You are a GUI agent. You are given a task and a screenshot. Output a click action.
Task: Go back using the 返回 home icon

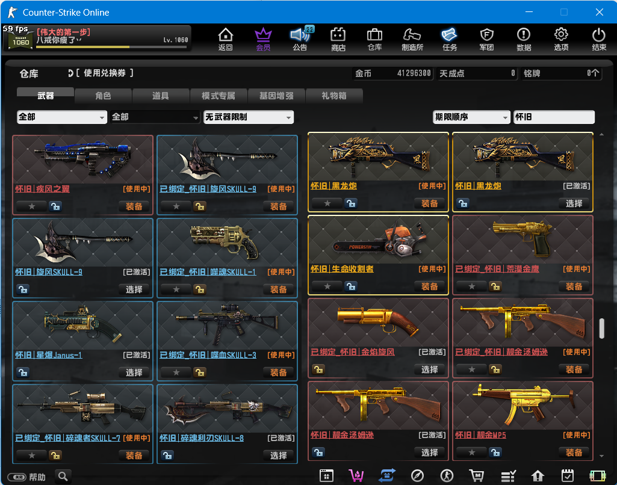pos(226,39)
